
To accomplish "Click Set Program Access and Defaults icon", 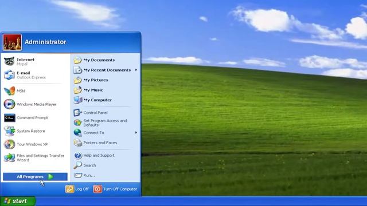I will 78,122.
